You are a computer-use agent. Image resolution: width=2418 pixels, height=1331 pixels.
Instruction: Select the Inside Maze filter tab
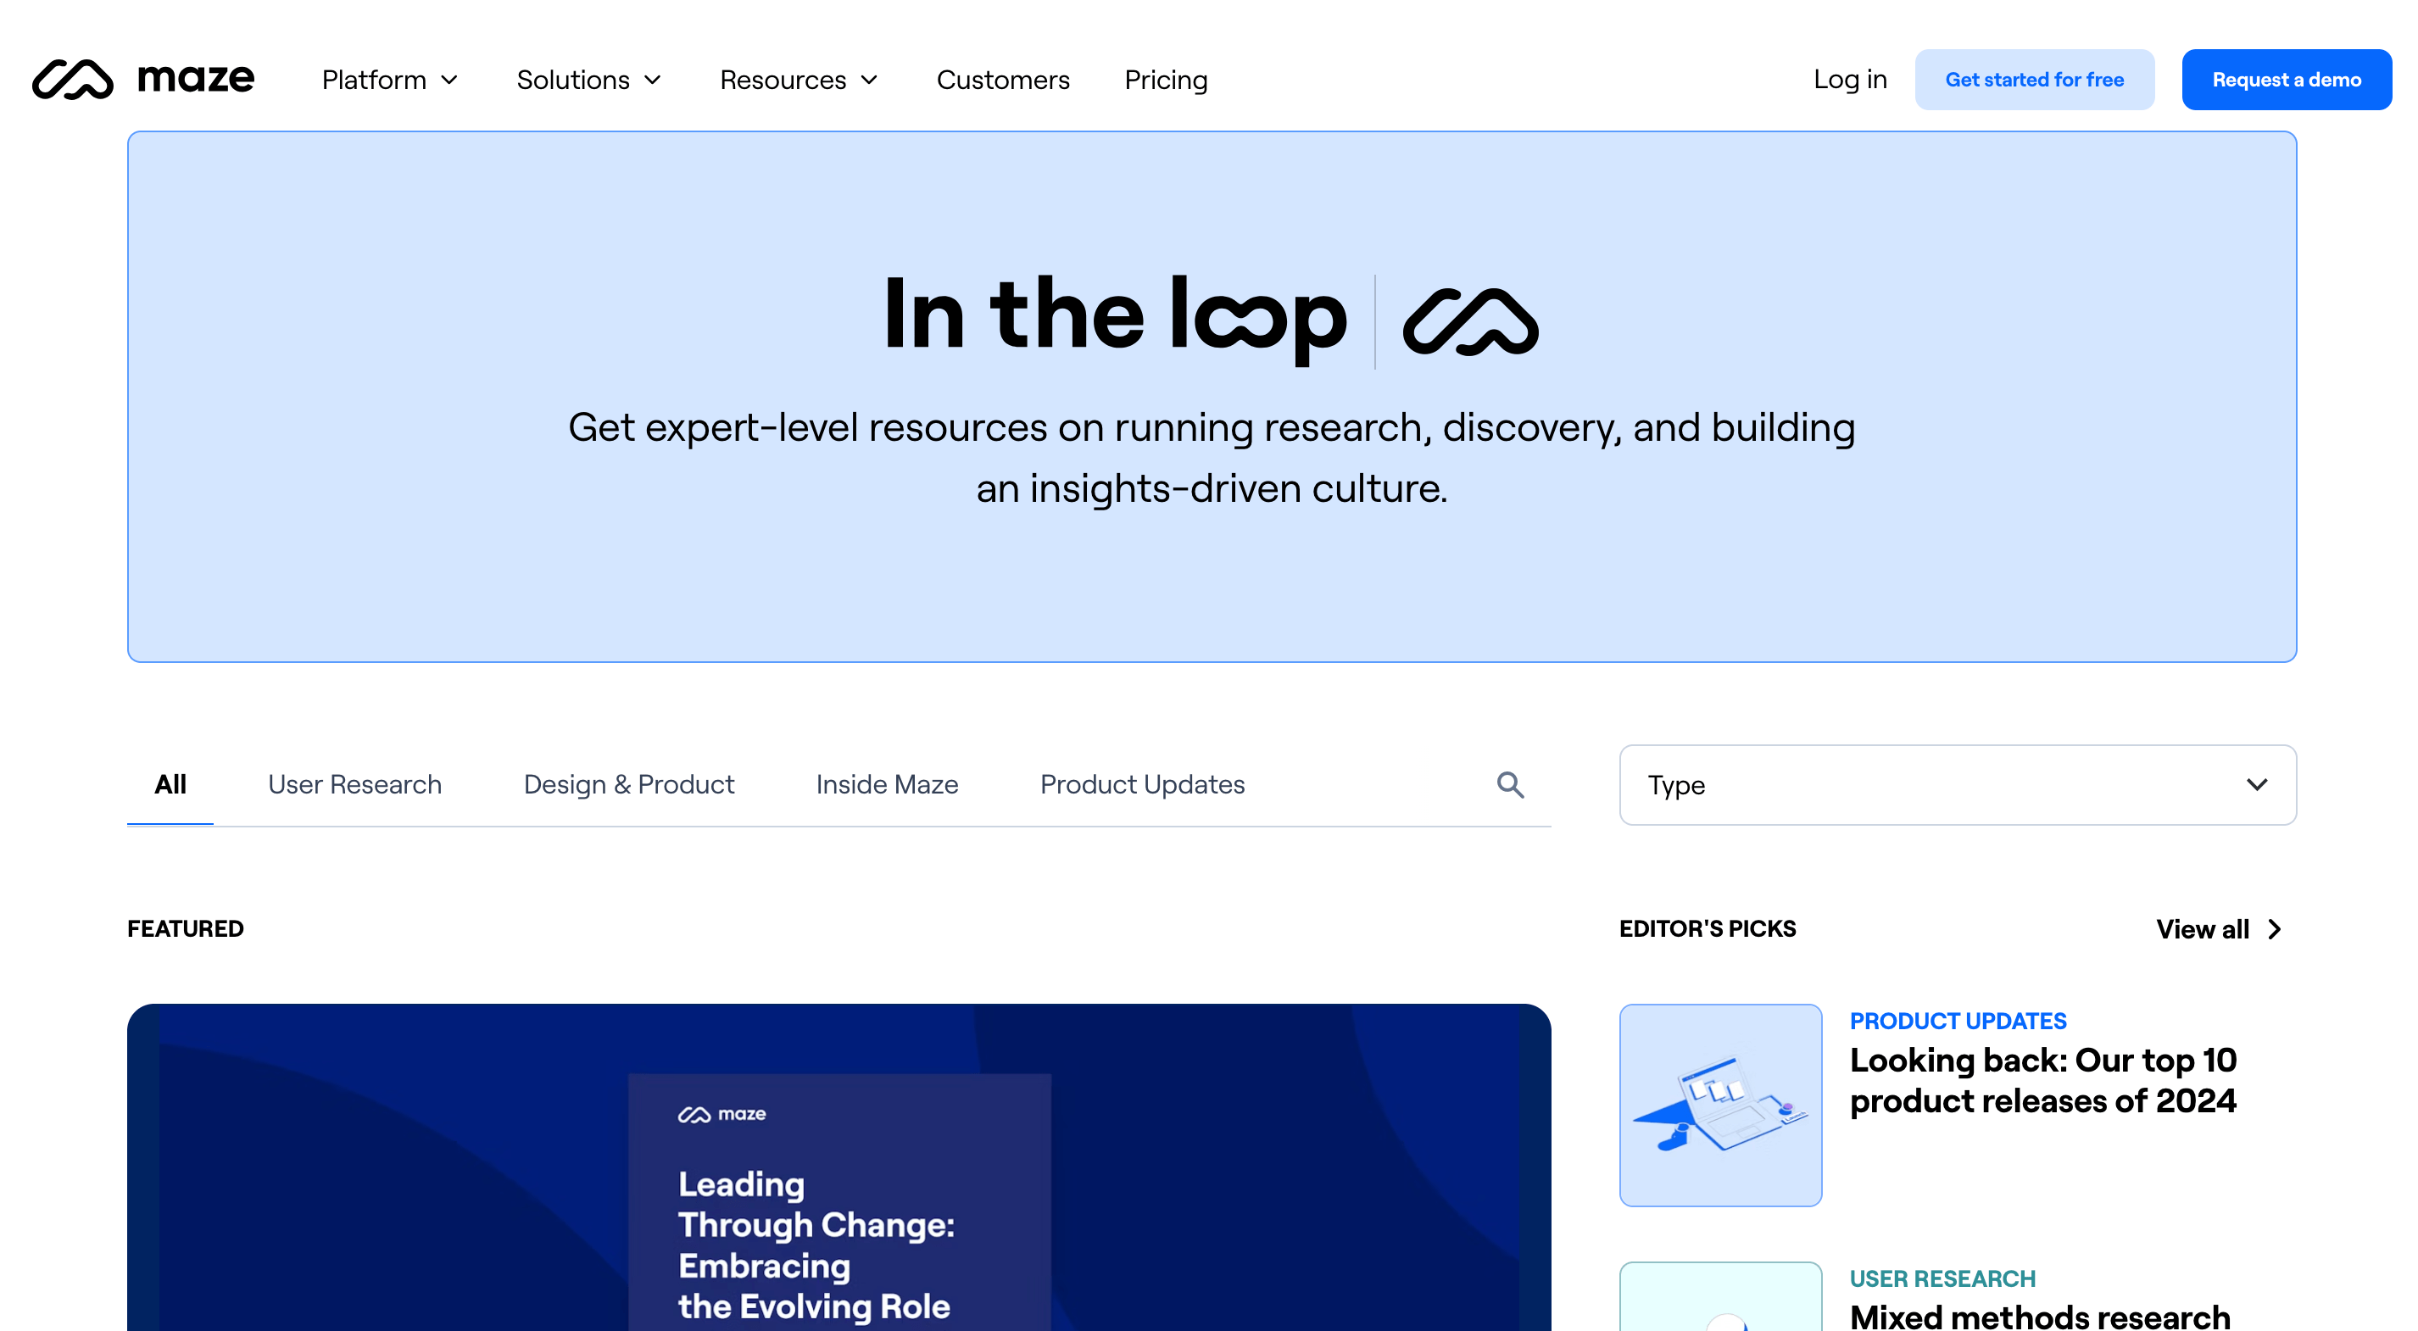(887, 785)
